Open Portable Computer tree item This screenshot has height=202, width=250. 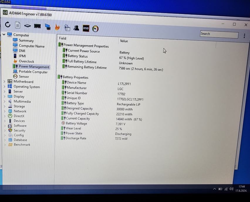point(30,72)
